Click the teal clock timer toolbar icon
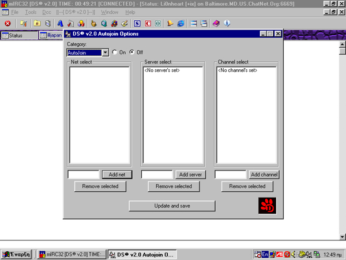The image size is (346, 260). tap(104, 24)
